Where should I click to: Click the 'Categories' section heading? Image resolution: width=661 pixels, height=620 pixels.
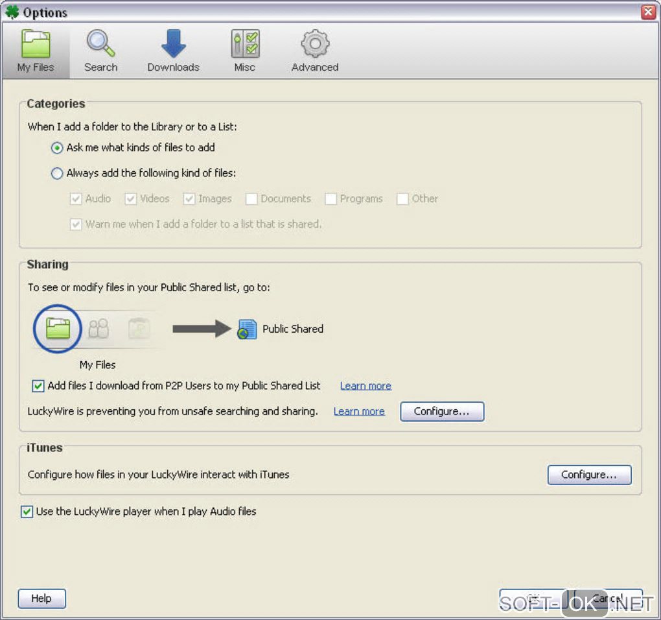(x=56, y=104)
